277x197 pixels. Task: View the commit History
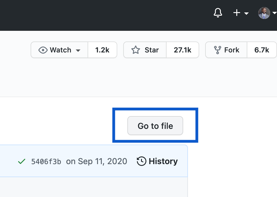pyautogui.click(x=163, y=161)
